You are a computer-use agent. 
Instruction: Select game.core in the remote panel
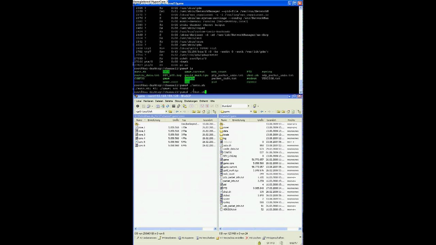(x=227, y=163)
